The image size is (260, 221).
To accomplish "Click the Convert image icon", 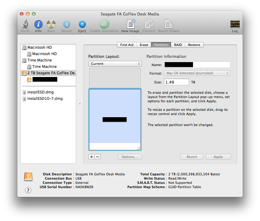I will pos(149,24).
